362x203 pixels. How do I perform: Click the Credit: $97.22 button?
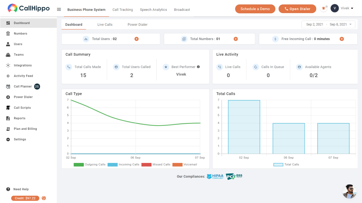pyautogui.click(x=25, y=198)
